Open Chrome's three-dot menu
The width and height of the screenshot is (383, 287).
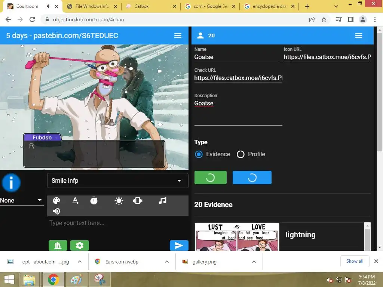pos(375,19)
